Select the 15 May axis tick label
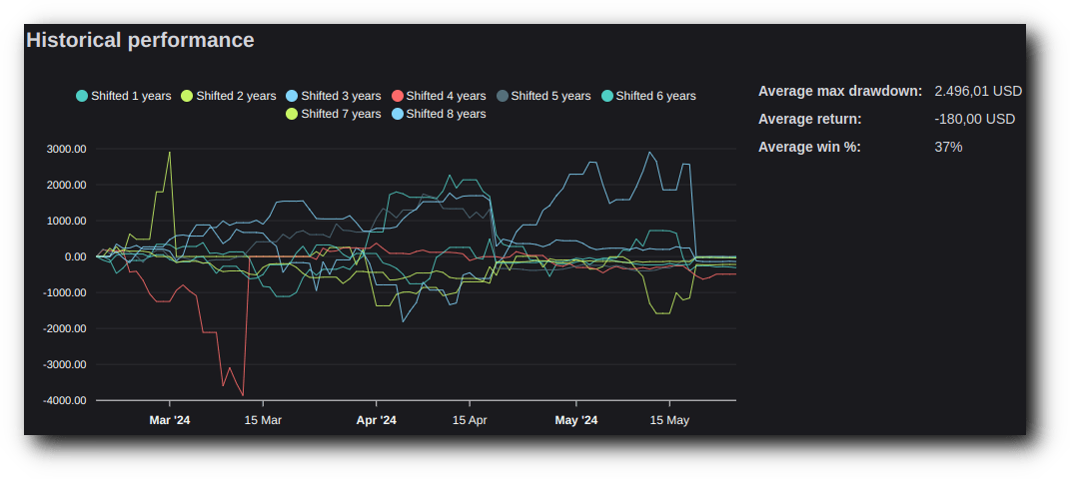The height and width of the screenshot is (479, 1070). click(x=669, y=420)
